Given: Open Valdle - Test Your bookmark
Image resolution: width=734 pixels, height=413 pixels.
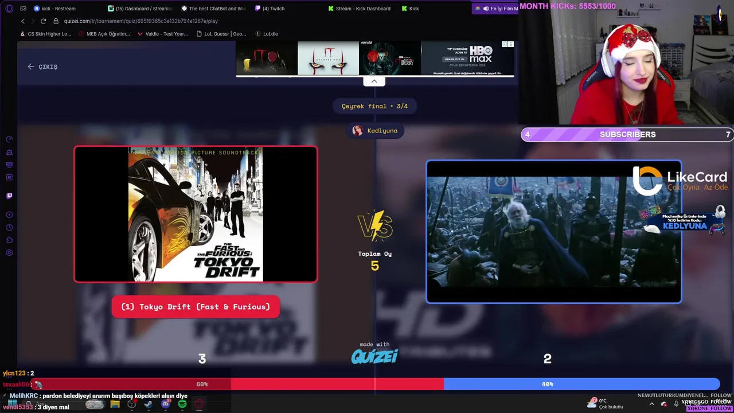Looking at the screenshot, I should pyautogui.click(x=163, y=34).
